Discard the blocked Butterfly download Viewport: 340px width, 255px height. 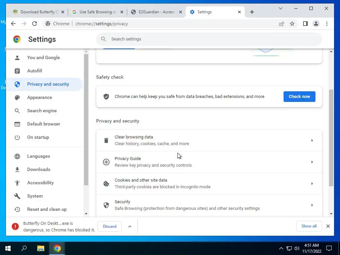pos(110,226)
